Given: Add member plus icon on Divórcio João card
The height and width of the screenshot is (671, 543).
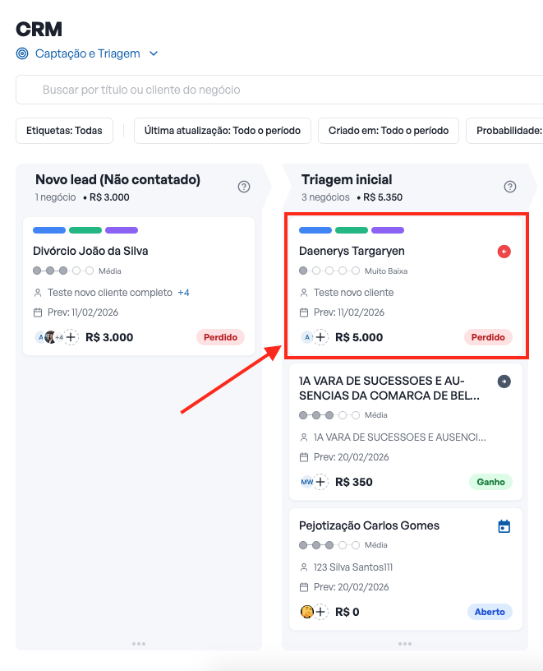Looking at the screenshot, I should (71, 337).
